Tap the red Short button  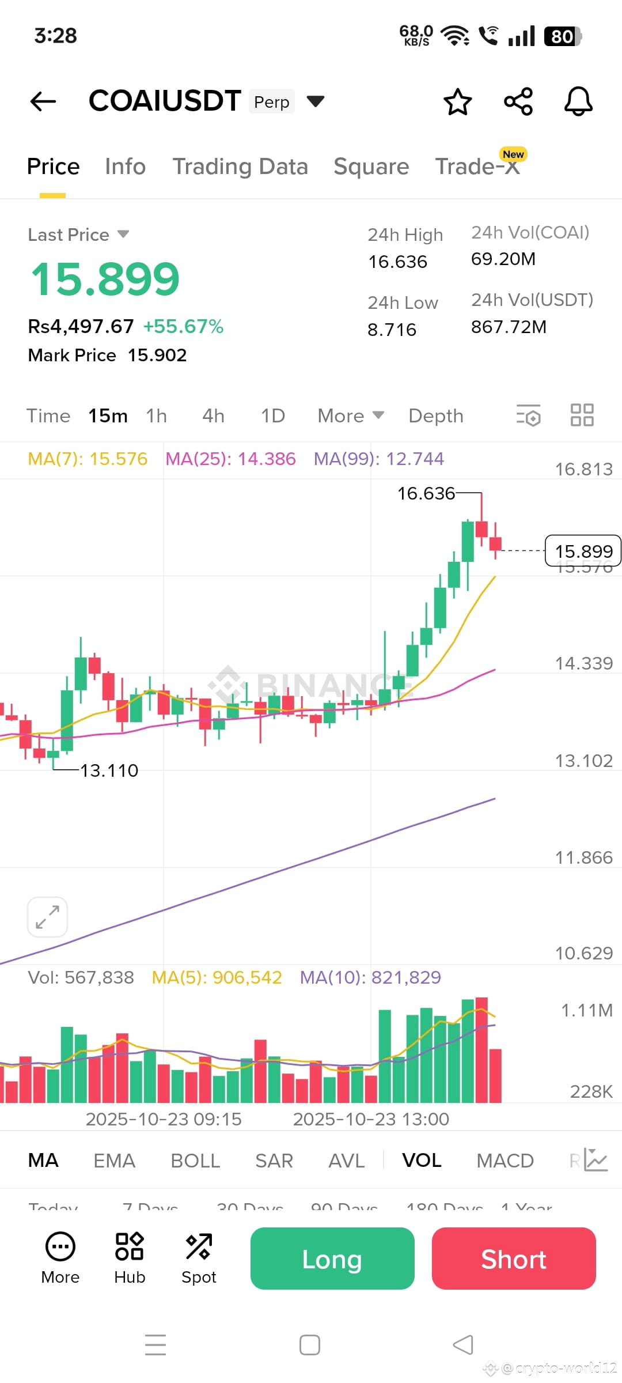pos(514,1259)
